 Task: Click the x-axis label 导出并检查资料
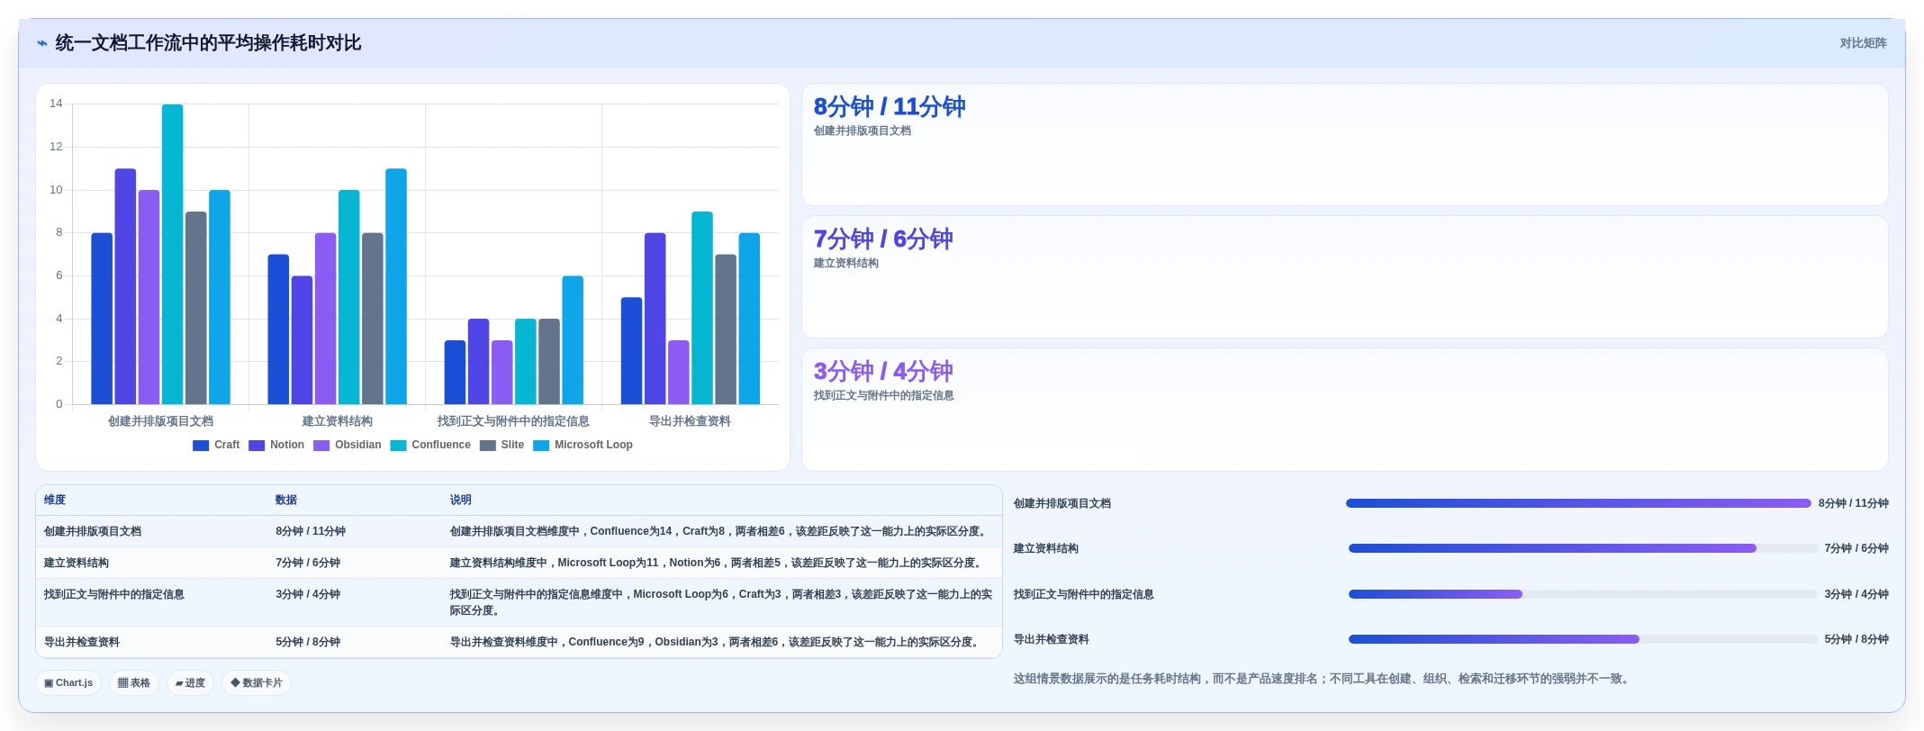(x=690, y=421)
